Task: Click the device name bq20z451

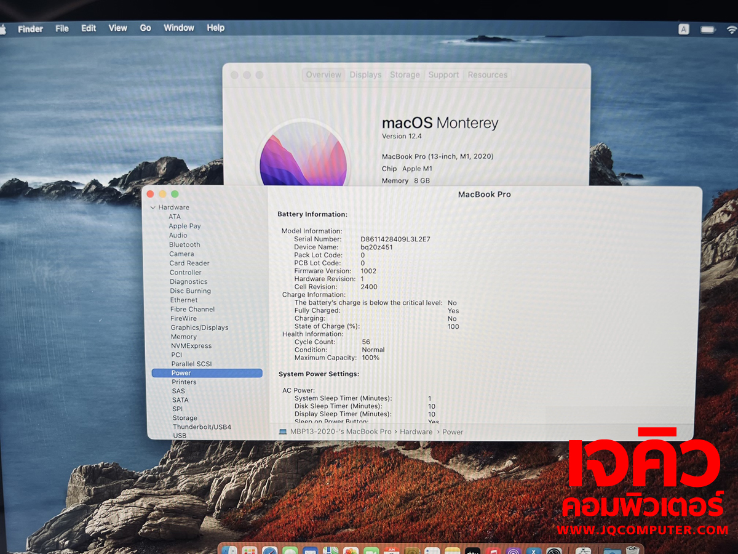Action: click(376, 247)
